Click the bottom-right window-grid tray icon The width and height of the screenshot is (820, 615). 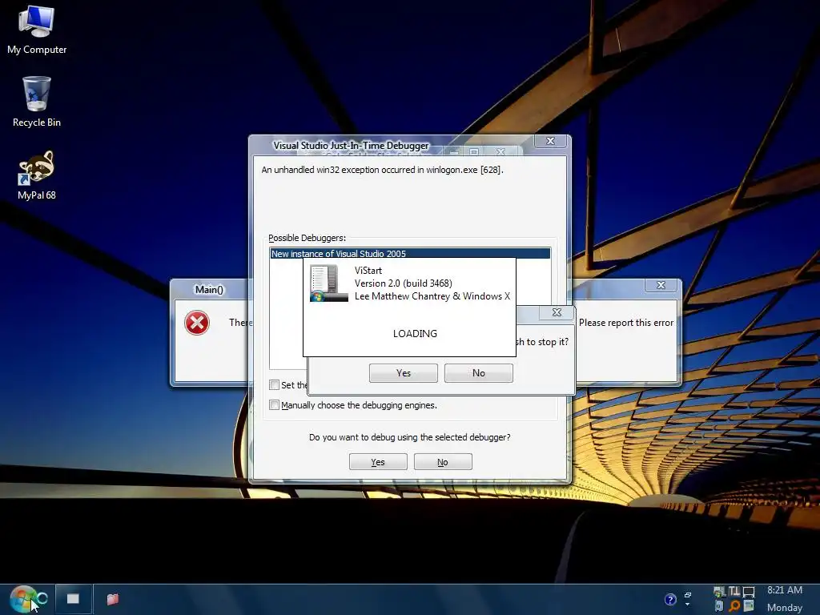click(749, 605)
